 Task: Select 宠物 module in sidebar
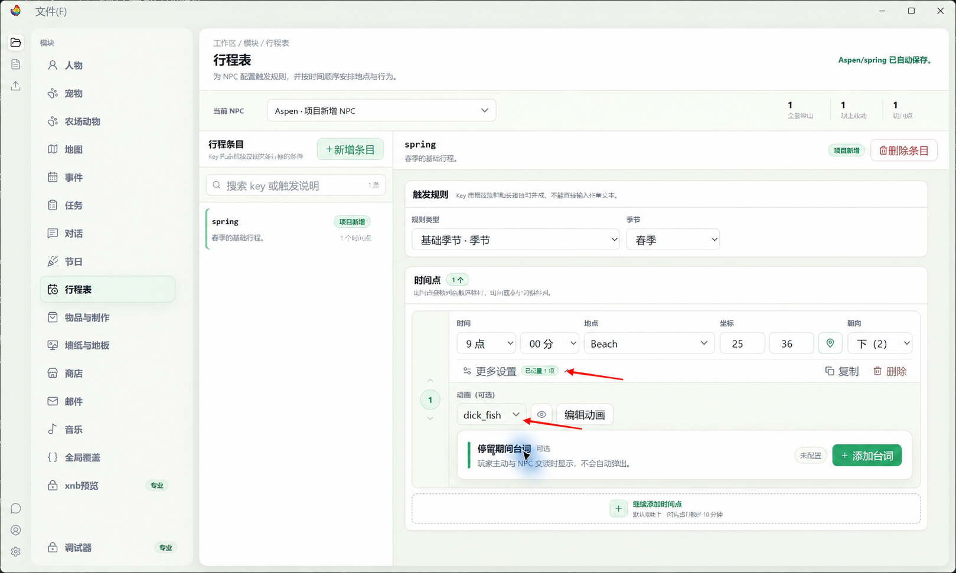pyautogui.click(x=107, y=93)
